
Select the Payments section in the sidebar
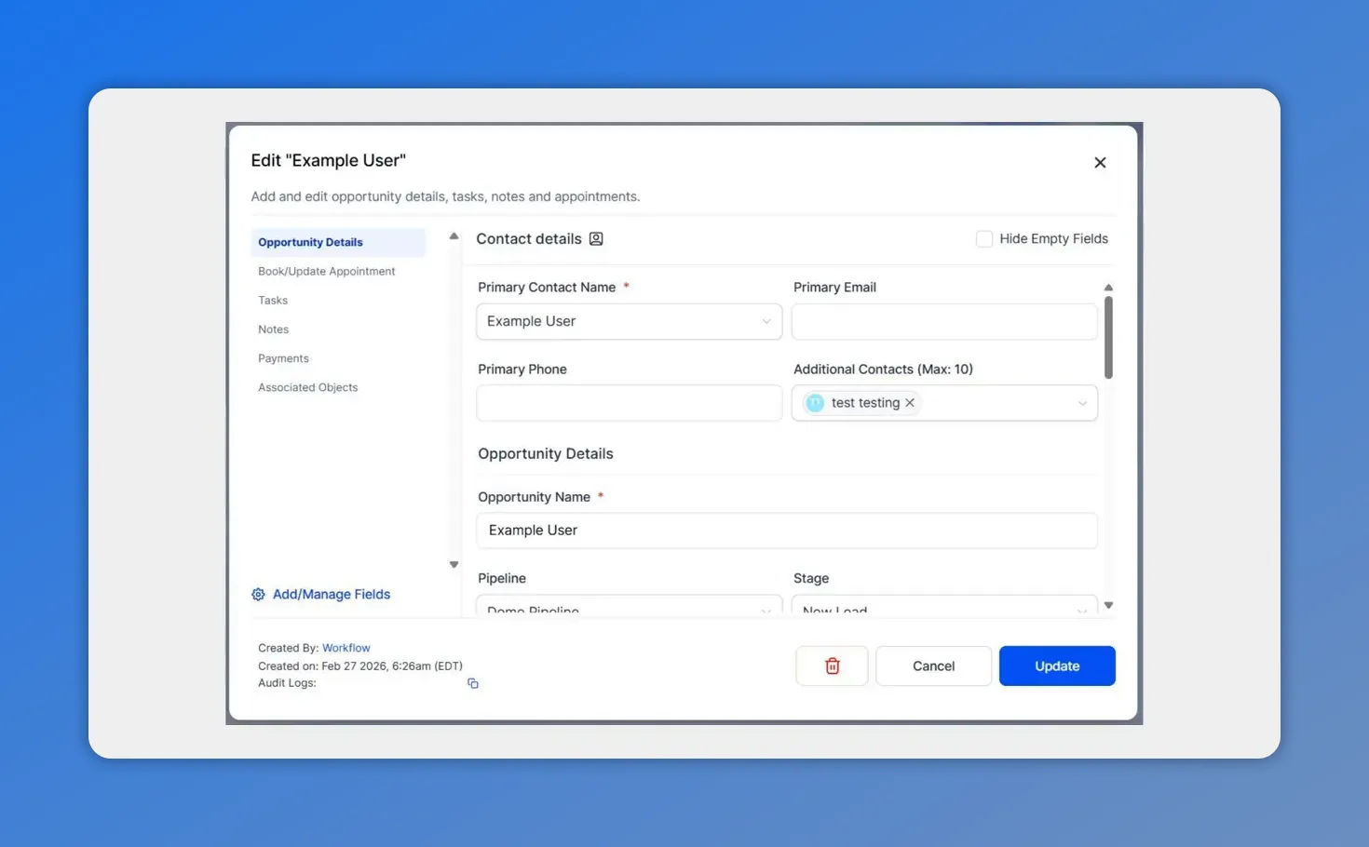pyautogui.click(x=283, y=357)
